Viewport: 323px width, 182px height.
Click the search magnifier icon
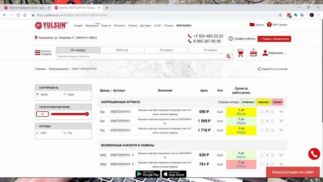point(228,56)
